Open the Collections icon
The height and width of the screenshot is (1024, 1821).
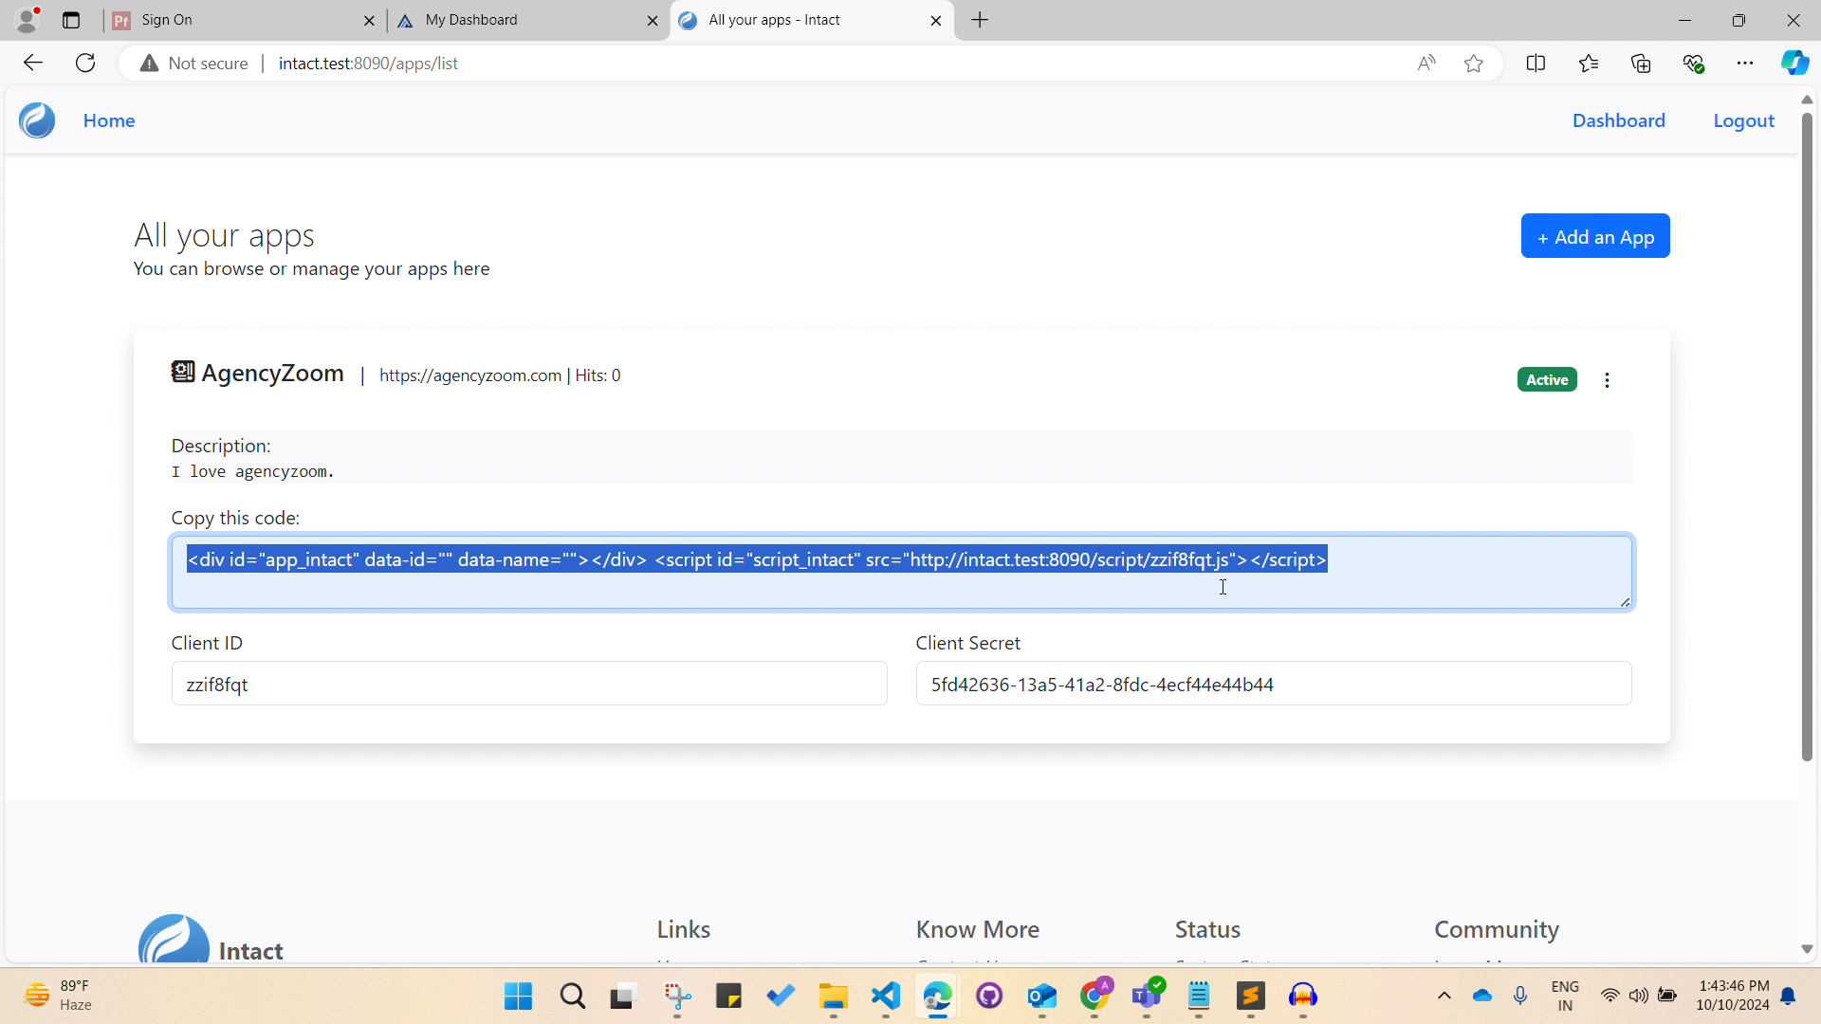[1642, 64]
